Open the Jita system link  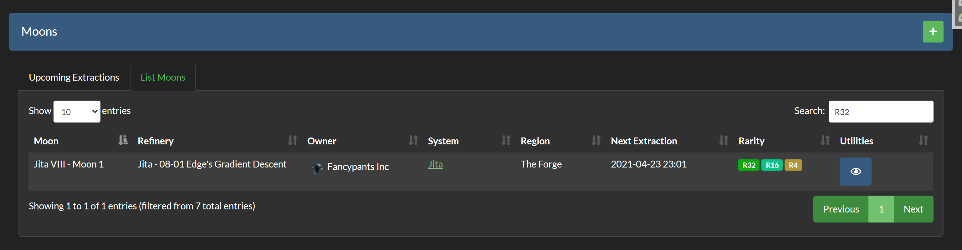[x=435, y=164]
